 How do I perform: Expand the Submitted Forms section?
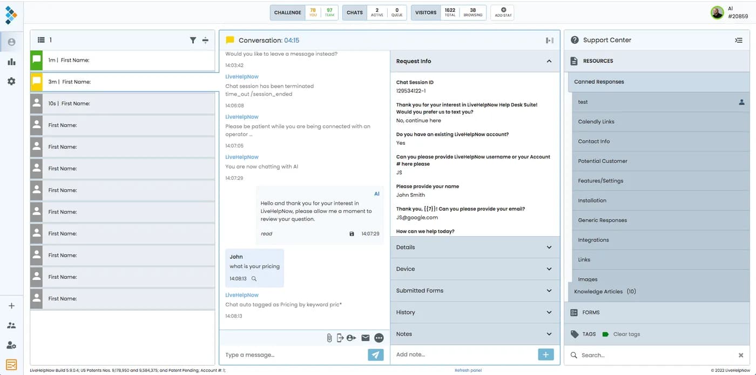475,290
